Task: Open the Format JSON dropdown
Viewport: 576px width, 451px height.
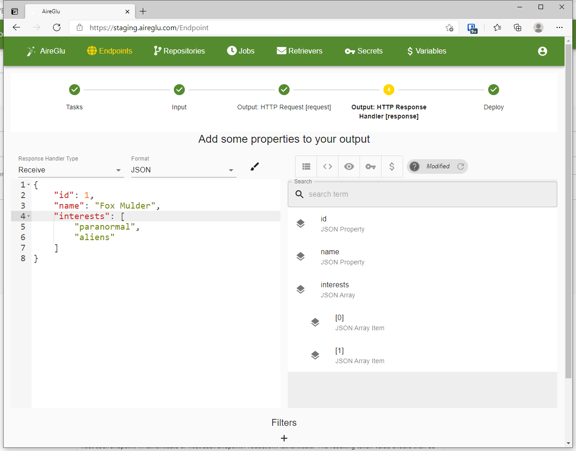Action: (x=183, y=170)
